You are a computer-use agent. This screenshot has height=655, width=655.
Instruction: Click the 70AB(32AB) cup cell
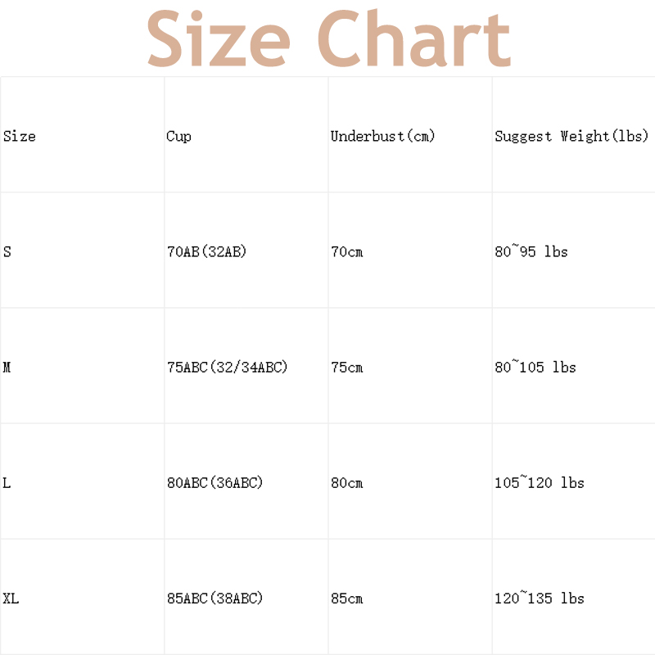pos(246,251)
